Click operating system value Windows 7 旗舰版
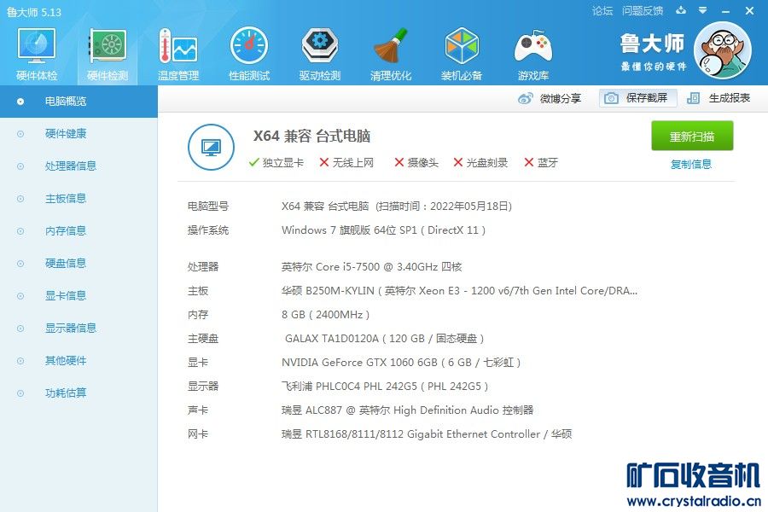Viewport: 768px width, 512px height. tap(383, 230)
